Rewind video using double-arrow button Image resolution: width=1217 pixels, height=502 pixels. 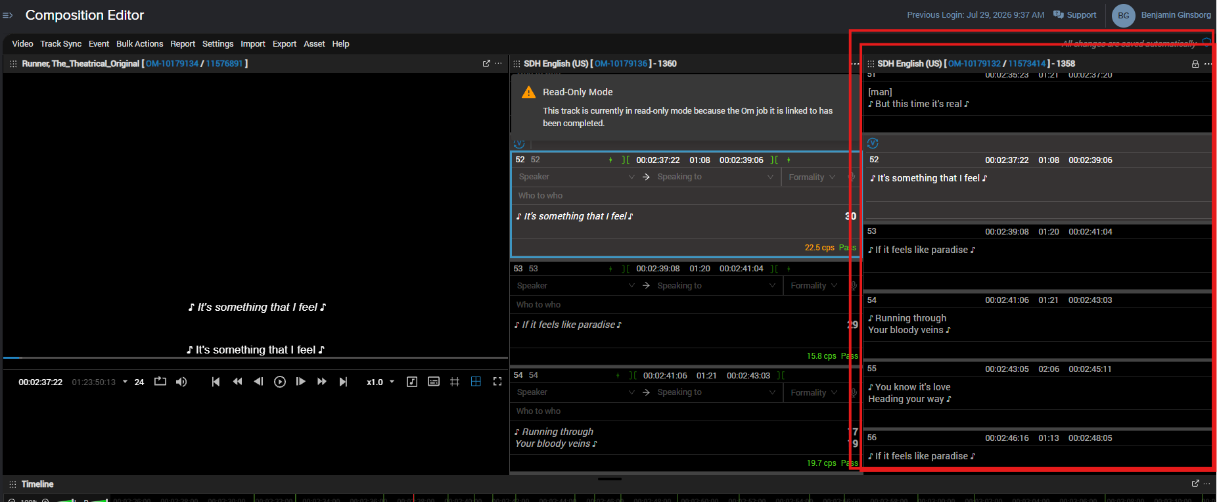pos(237,382)
